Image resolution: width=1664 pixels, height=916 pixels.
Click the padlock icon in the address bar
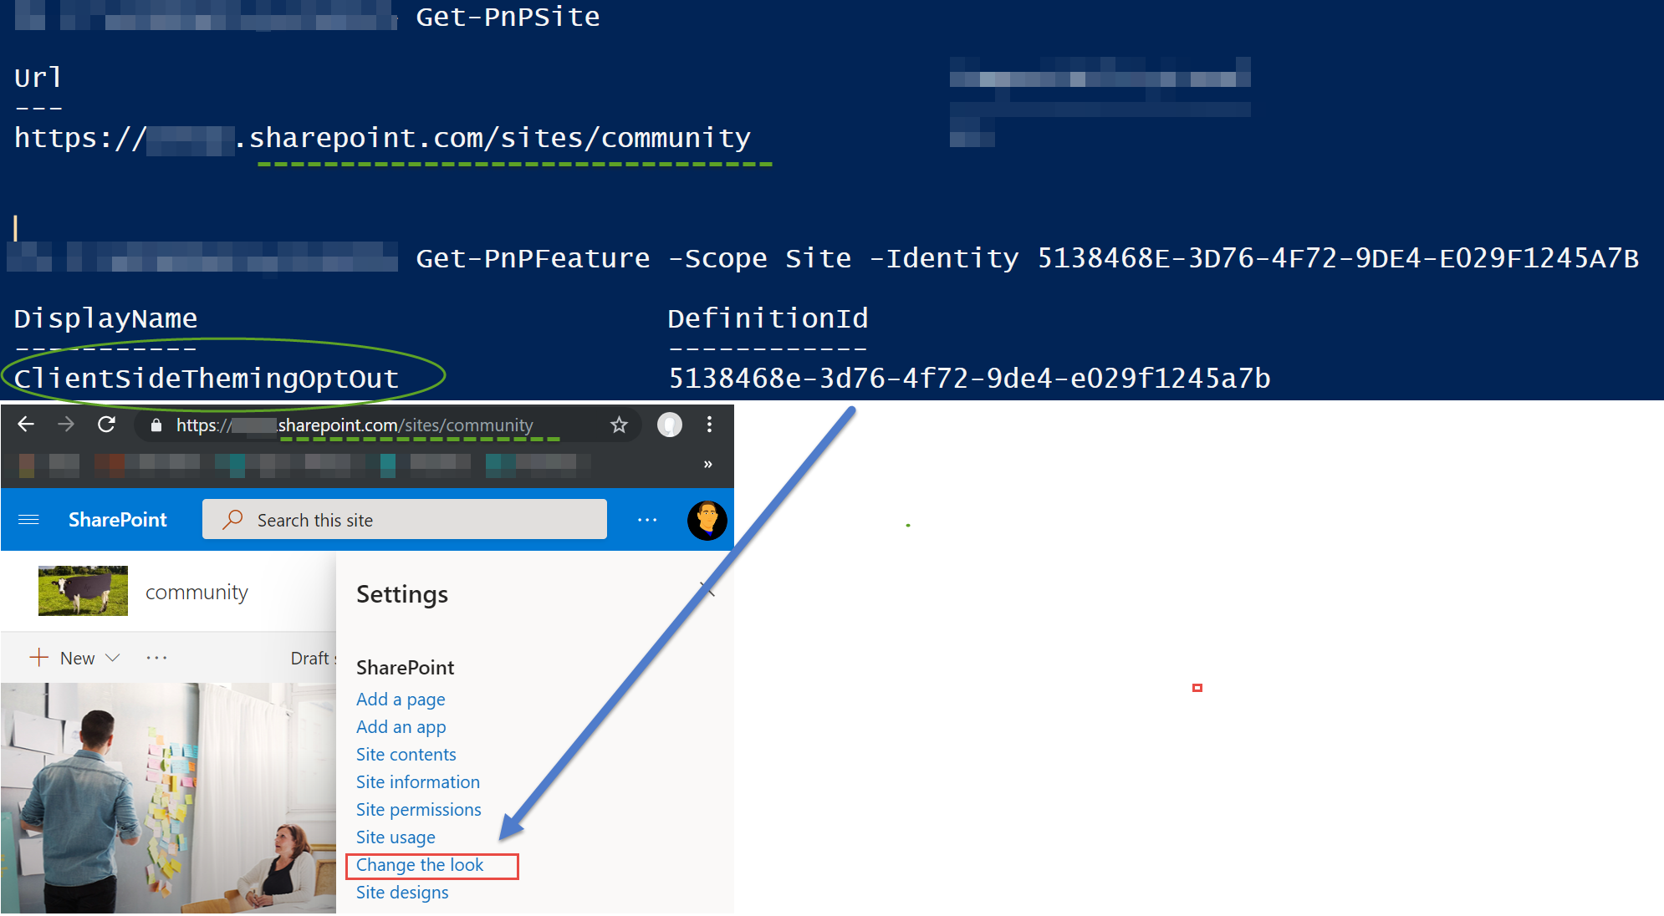click(156, 425)
